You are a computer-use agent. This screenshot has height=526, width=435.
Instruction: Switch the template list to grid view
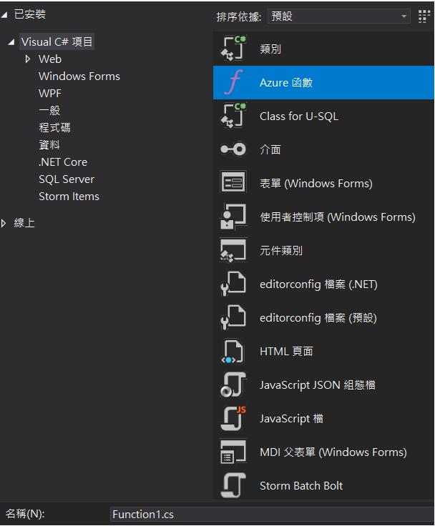(424, 16)
